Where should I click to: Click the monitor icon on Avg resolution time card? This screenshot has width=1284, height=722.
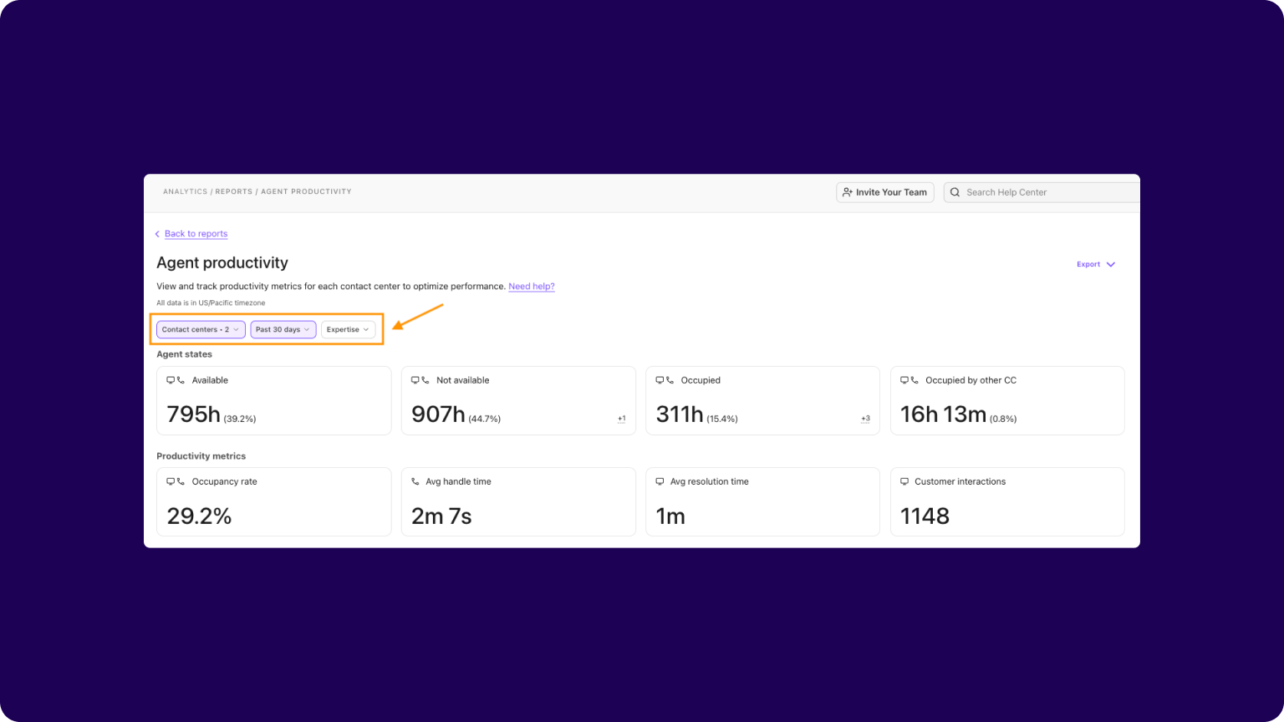660,481
